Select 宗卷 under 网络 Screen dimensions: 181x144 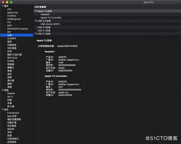[x=9, y=103]
